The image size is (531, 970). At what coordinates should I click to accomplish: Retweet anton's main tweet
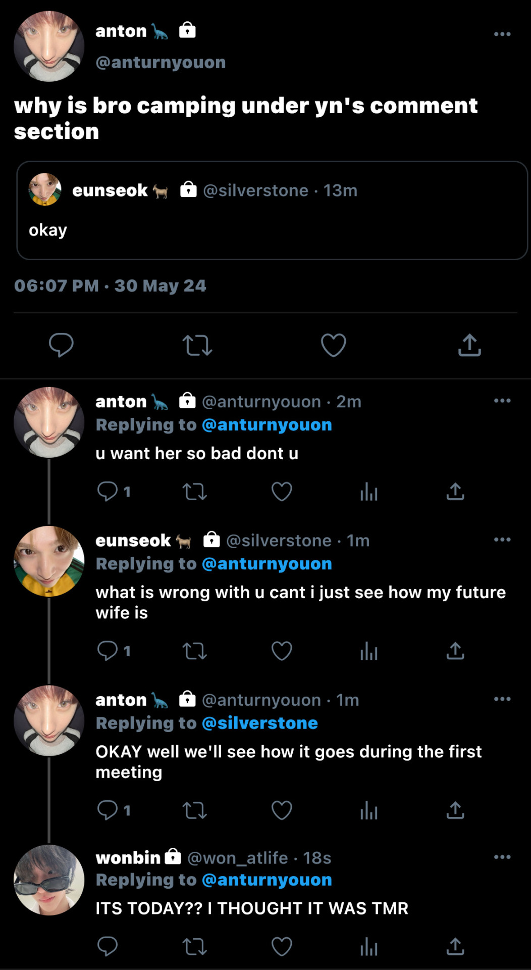click(197, 346)
